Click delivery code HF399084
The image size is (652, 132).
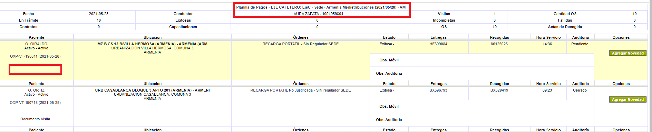point(438,44)
